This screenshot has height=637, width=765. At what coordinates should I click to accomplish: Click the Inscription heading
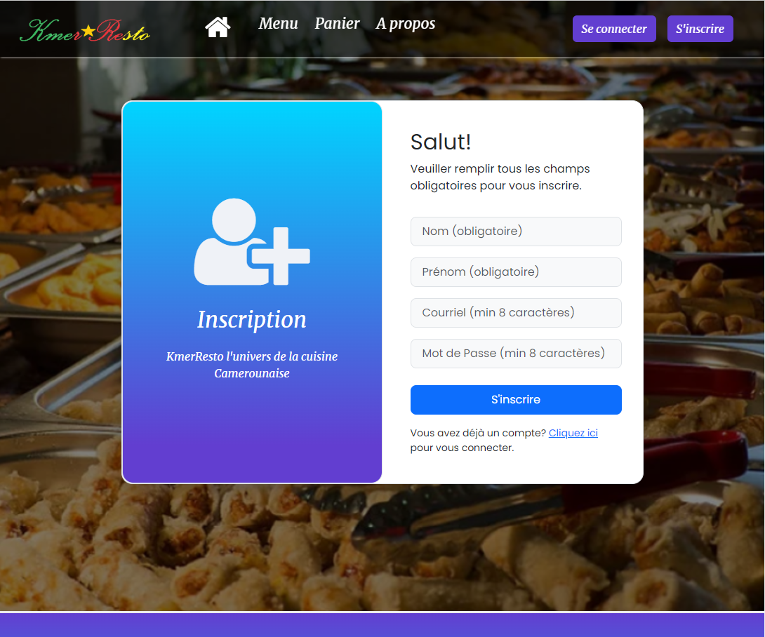(x=251, y=319)
